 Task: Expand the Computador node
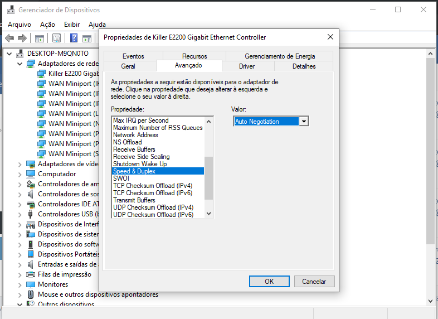coord(20,175)
